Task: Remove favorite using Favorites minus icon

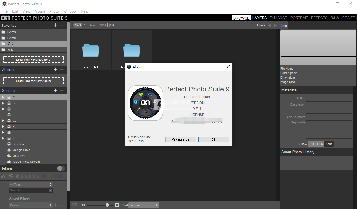Action: point(62,25)
